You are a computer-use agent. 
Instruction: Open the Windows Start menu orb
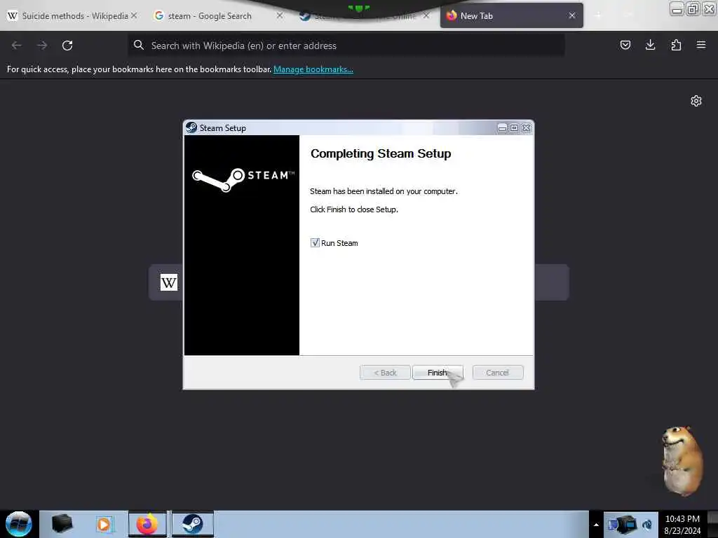point(19,524)
